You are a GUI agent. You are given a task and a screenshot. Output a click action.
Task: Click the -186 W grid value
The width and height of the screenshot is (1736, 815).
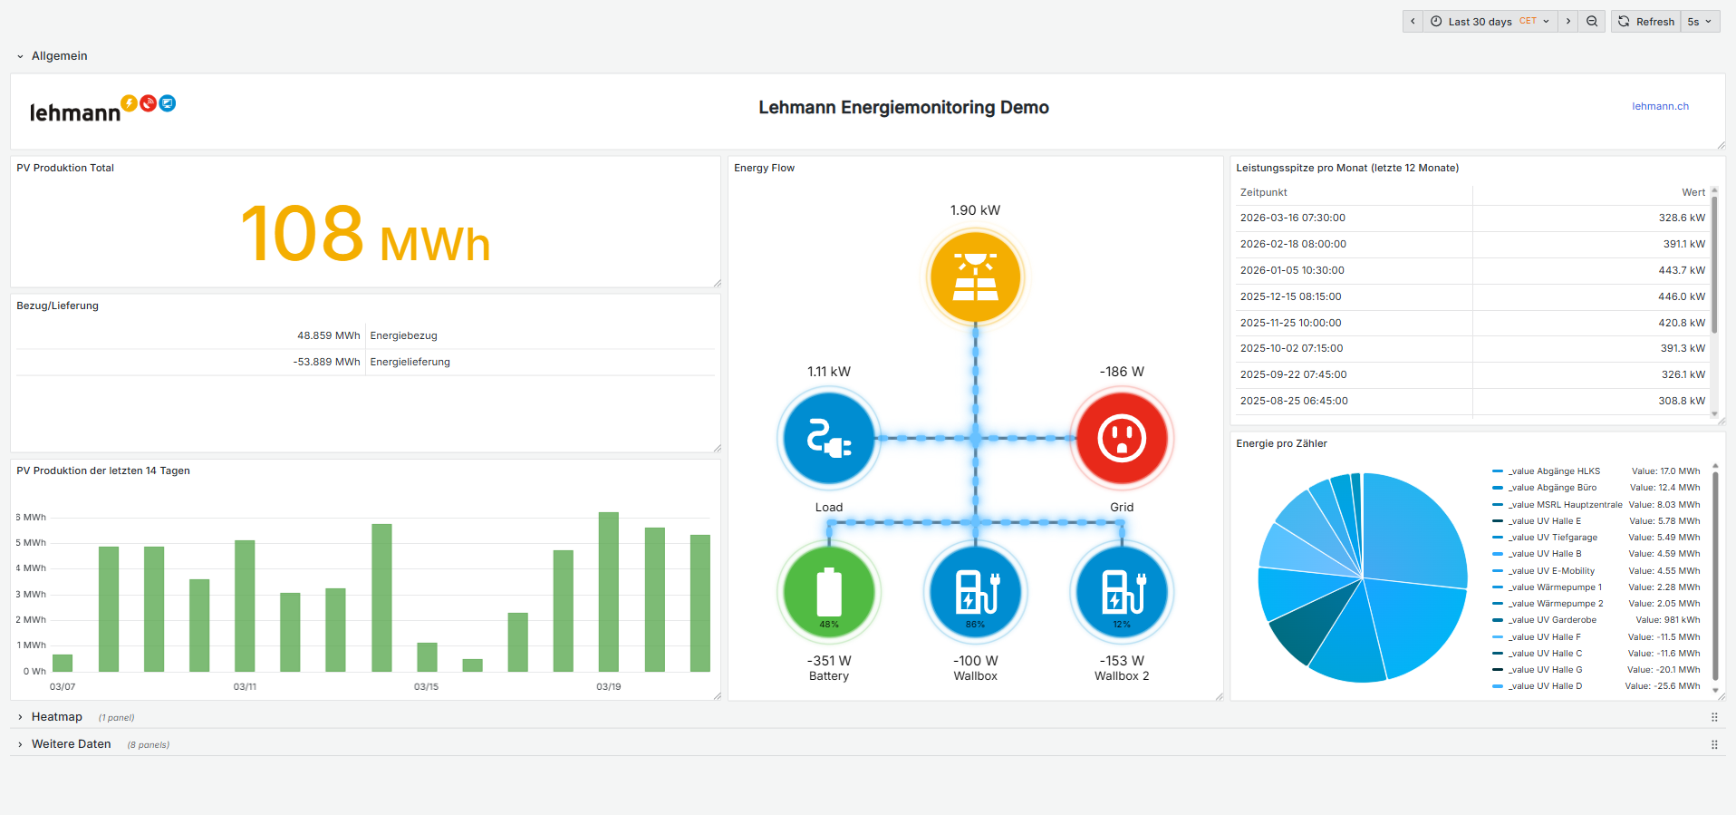(x=1122, y=372)
